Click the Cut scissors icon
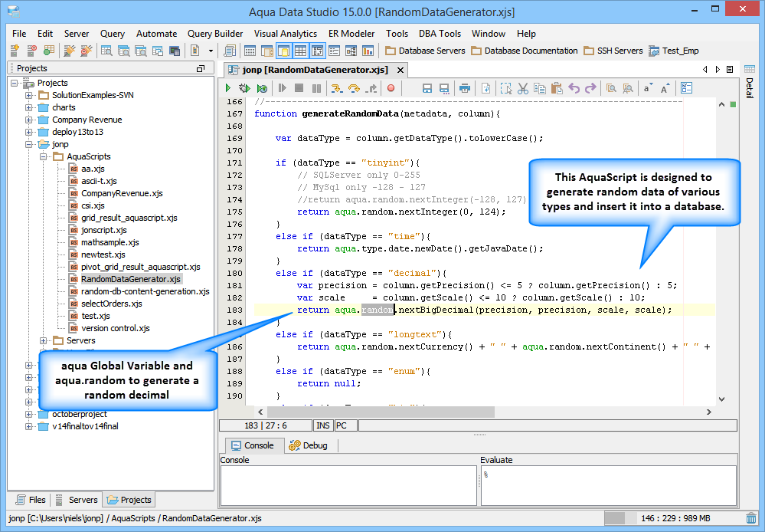 523,89
